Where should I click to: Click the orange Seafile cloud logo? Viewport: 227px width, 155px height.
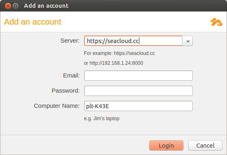point(216,22)
